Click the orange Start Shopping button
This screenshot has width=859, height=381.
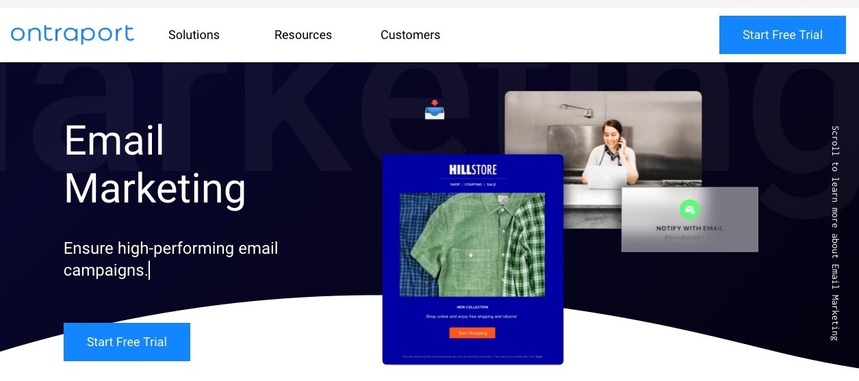pyautogui.click(x=472, y=333)
